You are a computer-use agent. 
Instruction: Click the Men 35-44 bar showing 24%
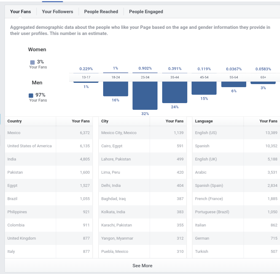coord(175,92)
